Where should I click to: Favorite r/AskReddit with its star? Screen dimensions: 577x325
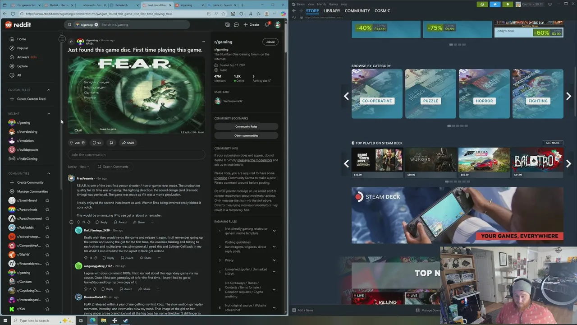click(x=47, y=227)
